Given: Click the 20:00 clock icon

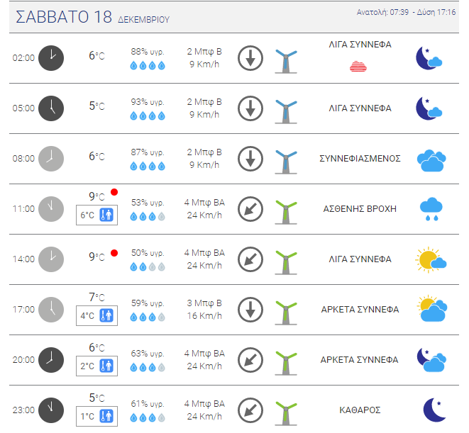Looking at the screenshot, I should point(51,360).
